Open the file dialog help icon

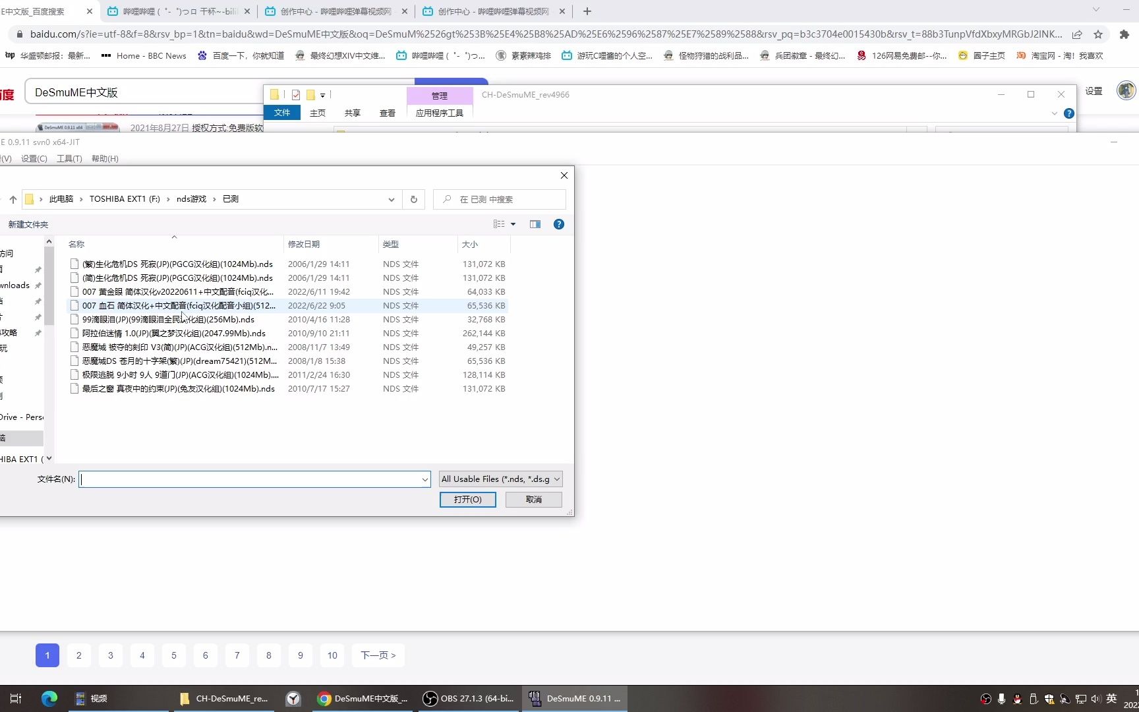click(559, 224)
